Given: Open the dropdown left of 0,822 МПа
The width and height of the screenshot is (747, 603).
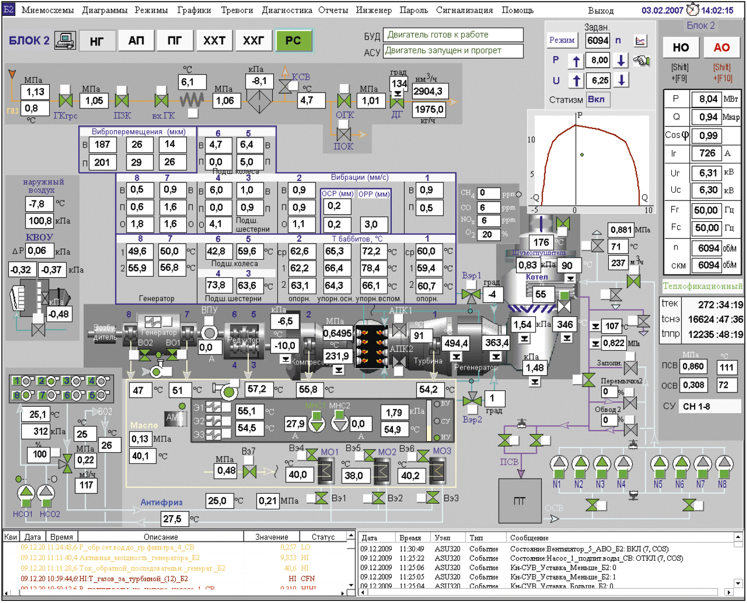Looking at the screenshot, I should (x=596, y=344).
